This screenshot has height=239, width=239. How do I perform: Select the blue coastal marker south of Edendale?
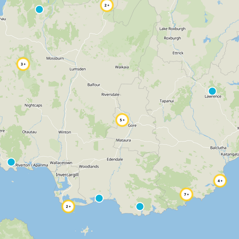99,198
